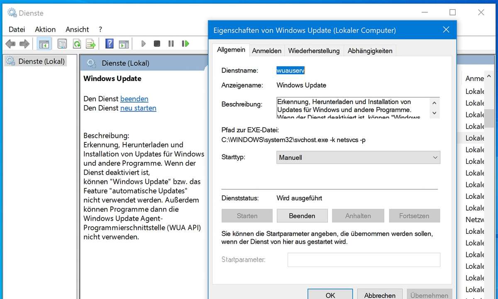Click the Back arrow in the Dienste toolbar
Image resolution: width=498 pixels, height=299 pixels.
point(11,44)
